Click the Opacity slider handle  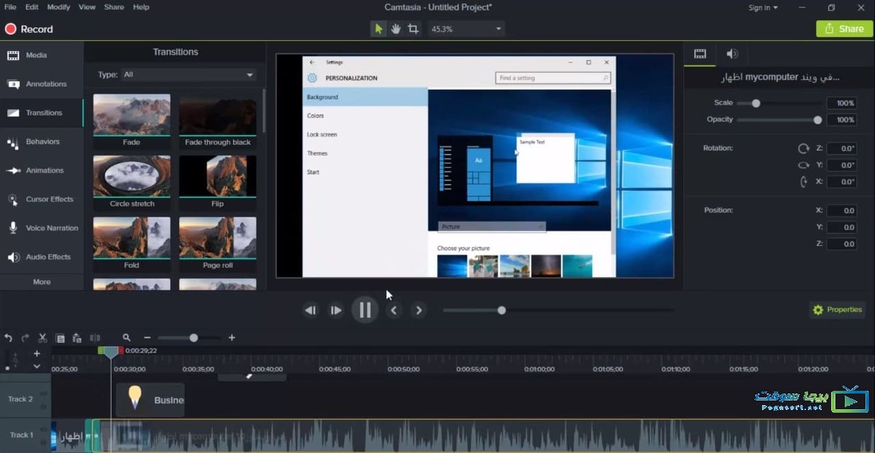(817, 120)
